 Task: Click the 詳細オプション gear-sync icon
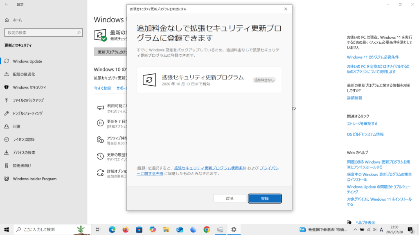pos(100,173)
